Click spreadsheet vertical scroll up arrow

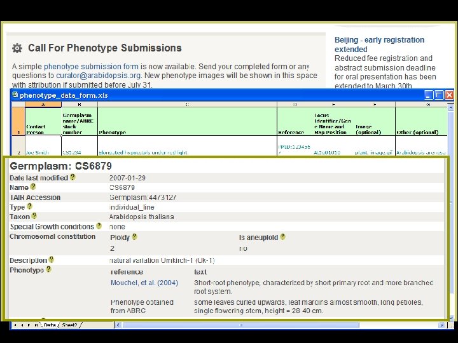click(450, 107)
